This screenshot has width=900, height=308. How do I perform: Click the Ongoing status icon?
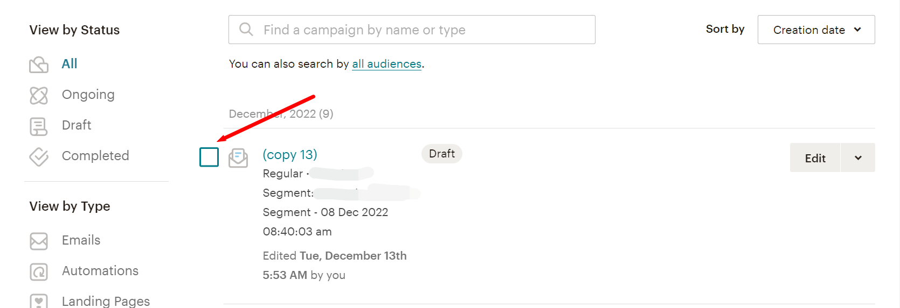(39, 96)
